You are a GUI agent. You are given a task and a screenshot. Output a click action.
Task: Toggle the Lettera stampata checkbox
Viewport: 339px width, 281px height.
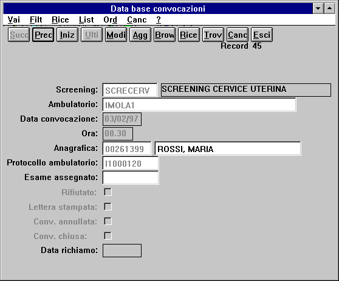point(108,207)
